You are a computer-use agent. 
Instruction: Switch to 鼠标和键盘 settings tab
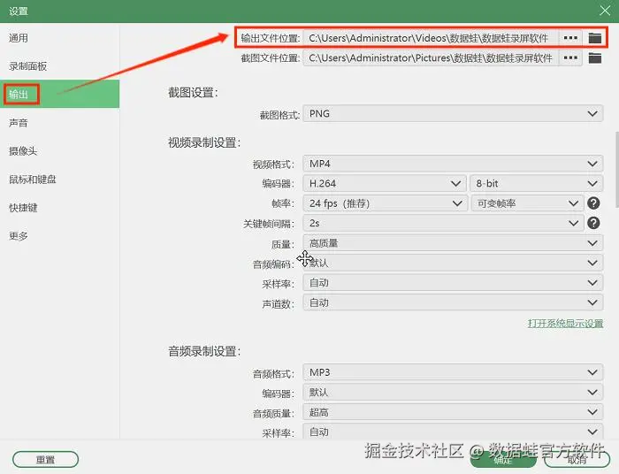(x=59, y=180)
